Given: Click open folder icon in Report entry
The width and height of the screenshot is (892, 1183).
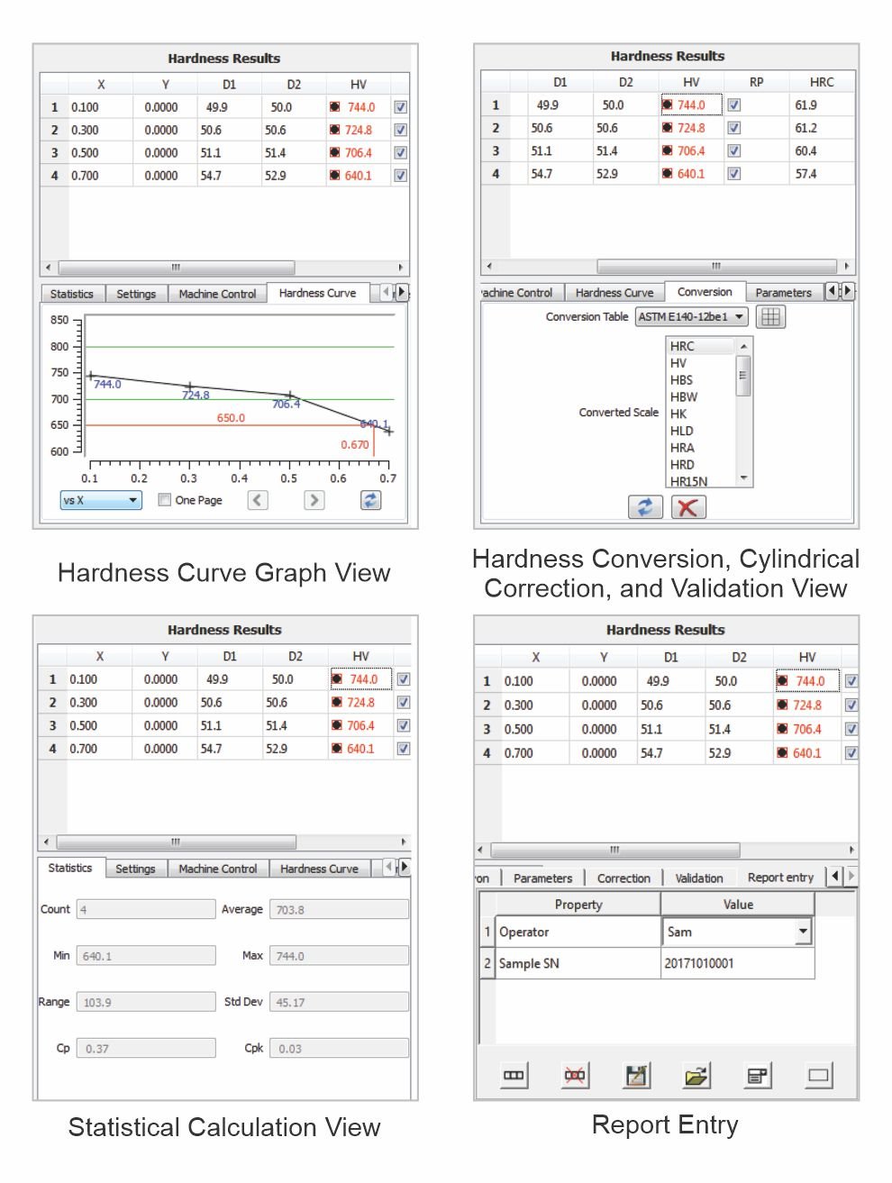Looking at the screenshot, I should click(x=696, y=1075).
